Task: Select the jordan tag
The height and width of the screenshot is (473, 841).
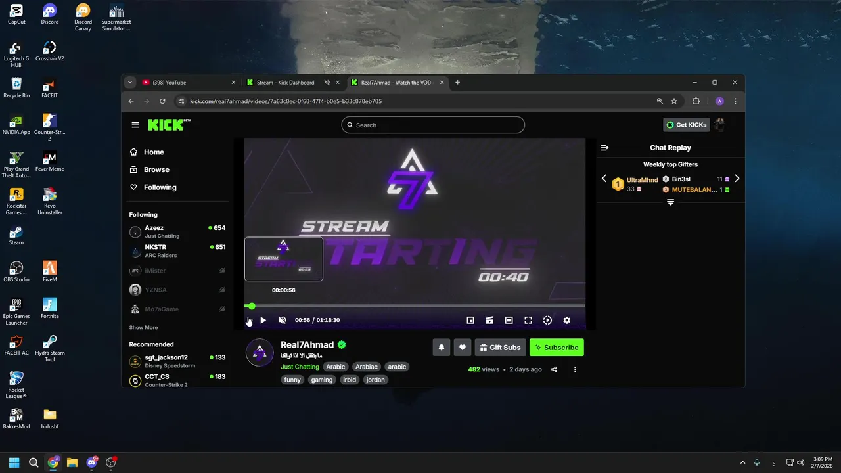Action: [x=375, y=380]
